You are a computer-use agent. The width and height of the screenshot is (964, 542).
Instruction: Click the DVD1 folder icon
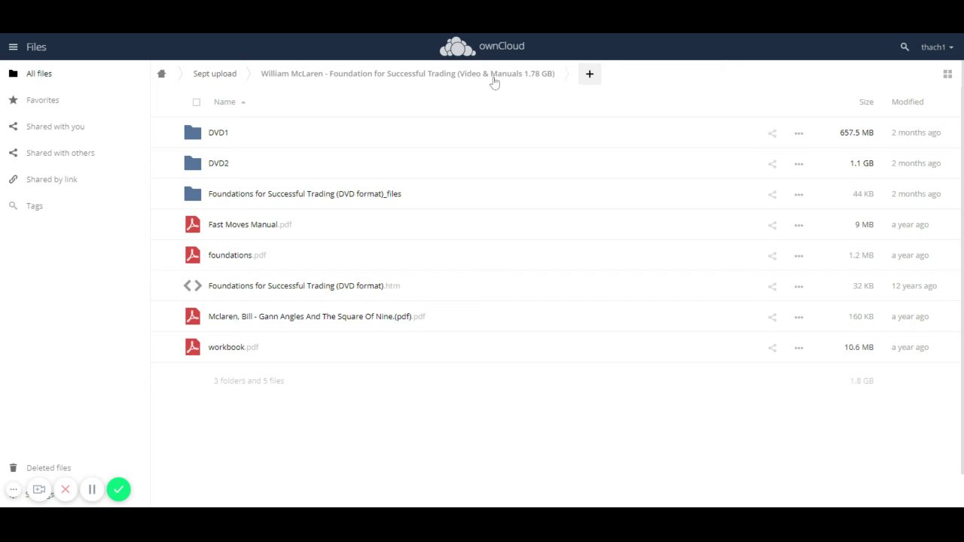pyautogui.click(x=193, y=132)
